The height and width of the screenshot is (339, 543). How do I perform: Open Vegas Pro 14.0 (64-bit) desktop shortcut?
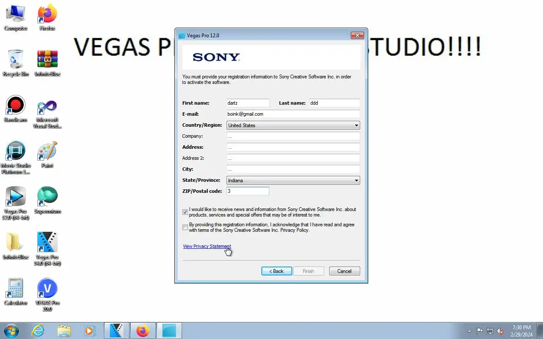click(47, 250)
